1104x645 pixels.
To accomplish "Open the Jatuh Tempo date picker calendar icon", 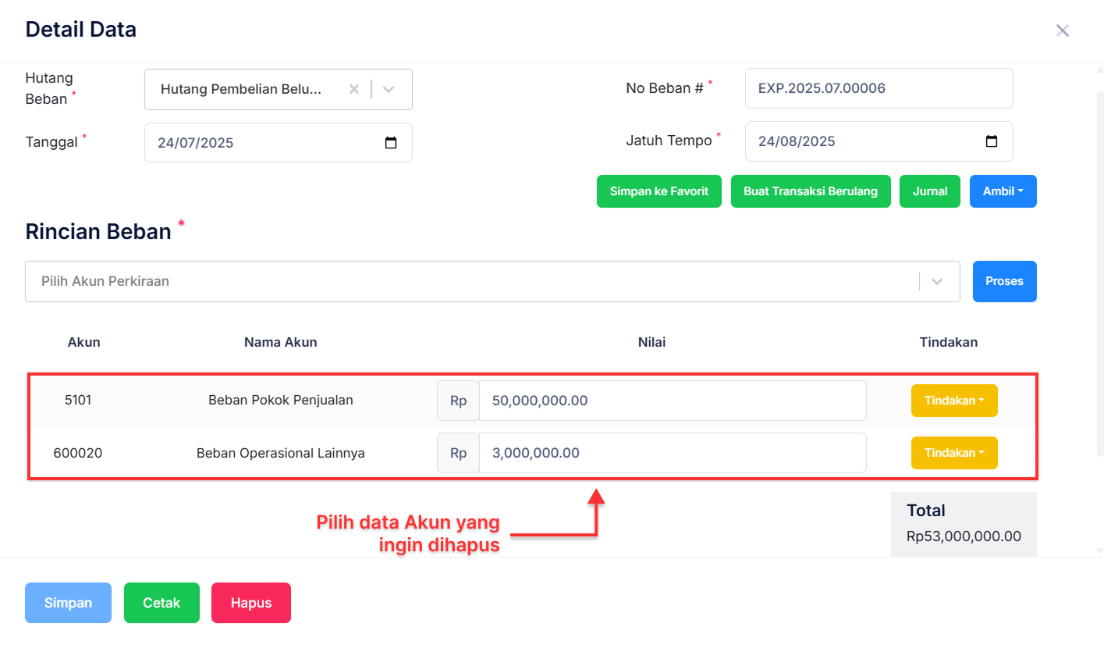I will point(991,141).
